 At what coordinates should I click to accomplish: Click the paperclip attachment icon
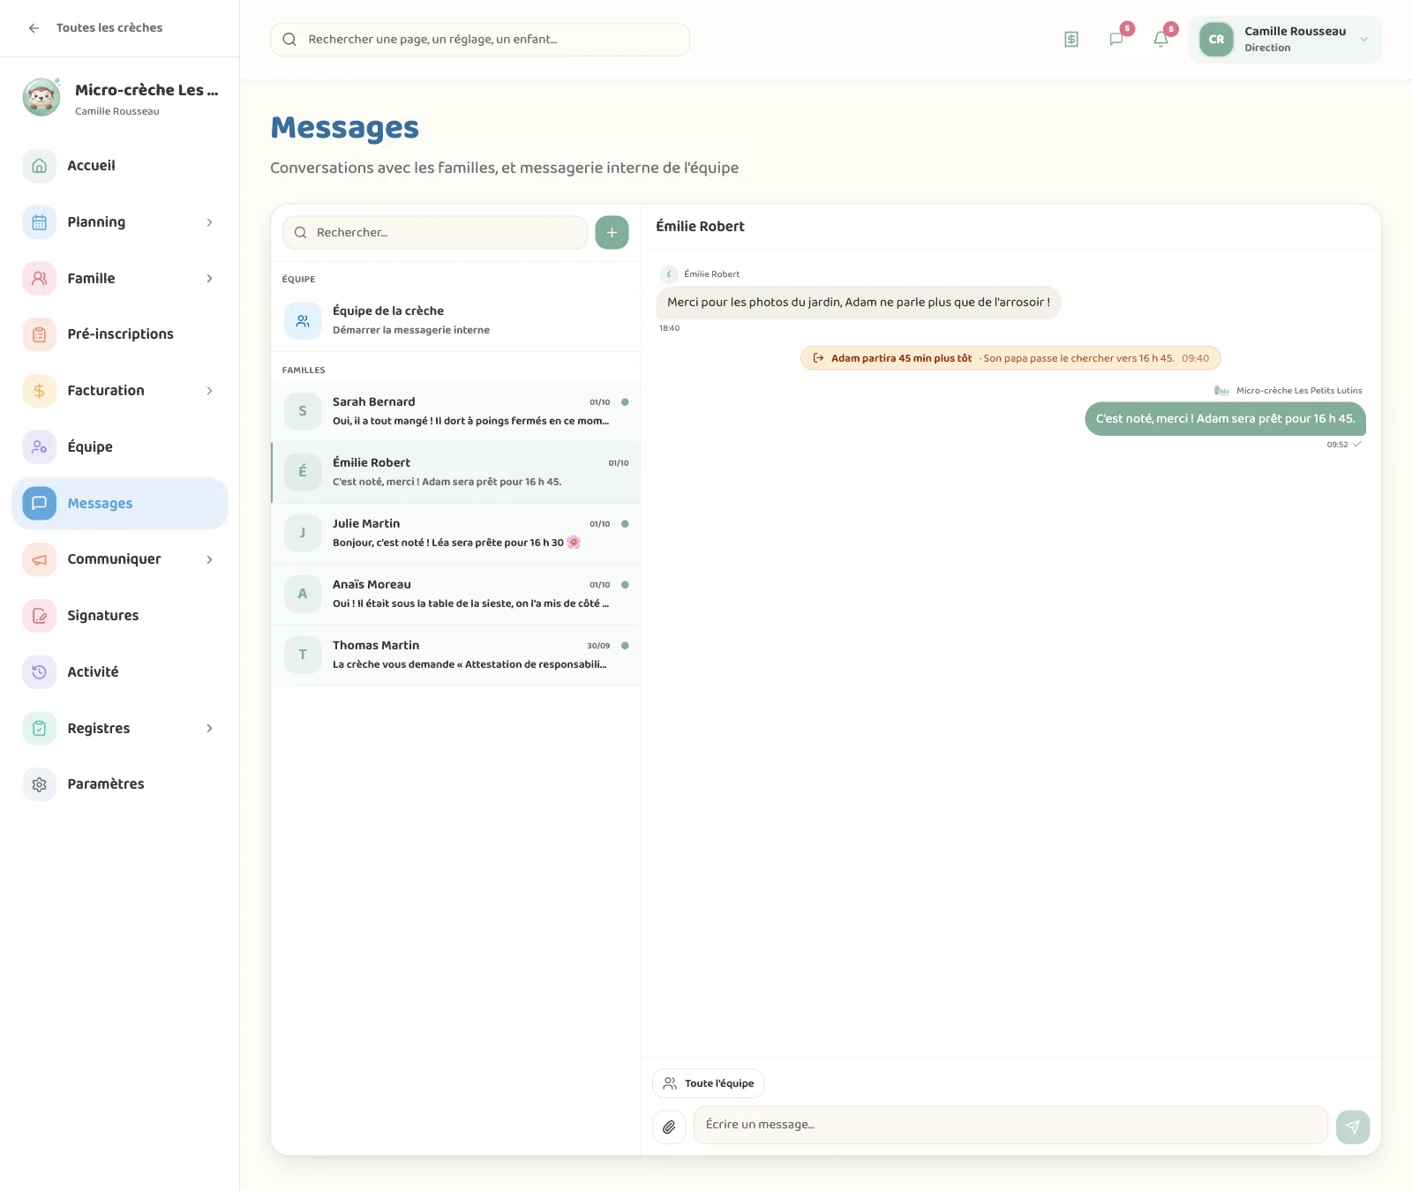coord(669,1127)
